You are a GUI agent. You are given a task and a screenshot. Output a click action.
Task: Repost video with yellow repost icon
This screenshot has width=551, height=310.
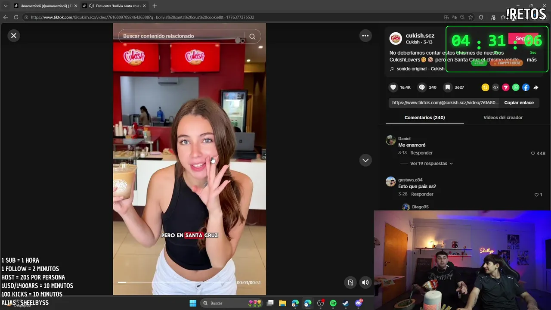click(485, 87)
